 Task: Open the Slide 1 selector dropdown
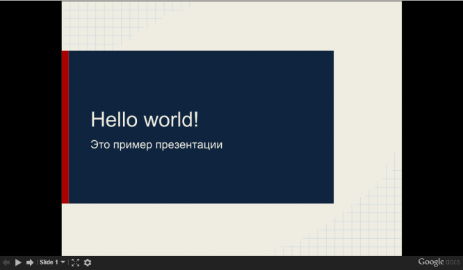(x=52, y=262)
